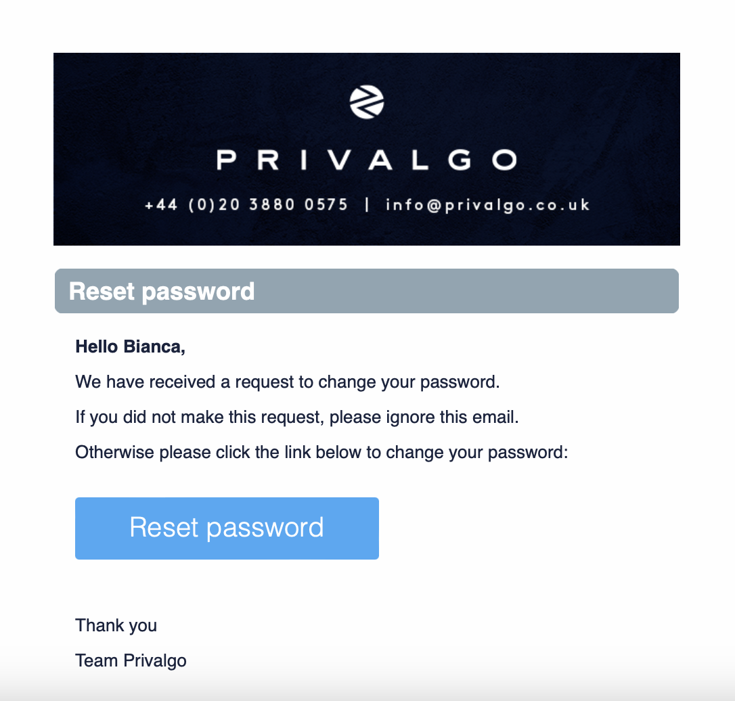The height and width of the screenshot is (701, 735).
Task: Click the gray Reset password header bar
Action: [x=366, y=292]
